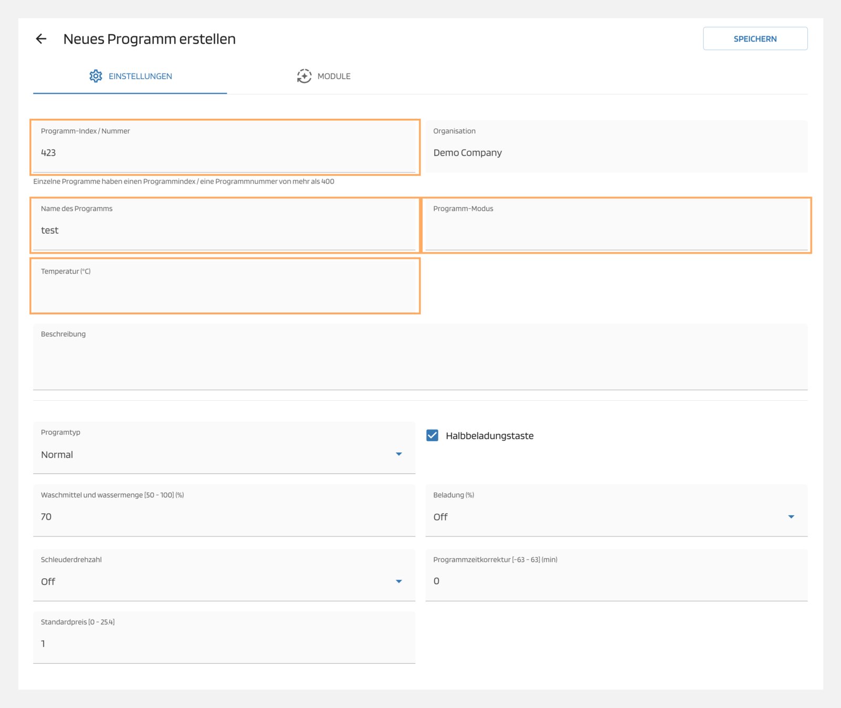
Task: Click the Module circular icon
Action: point(304,76)
